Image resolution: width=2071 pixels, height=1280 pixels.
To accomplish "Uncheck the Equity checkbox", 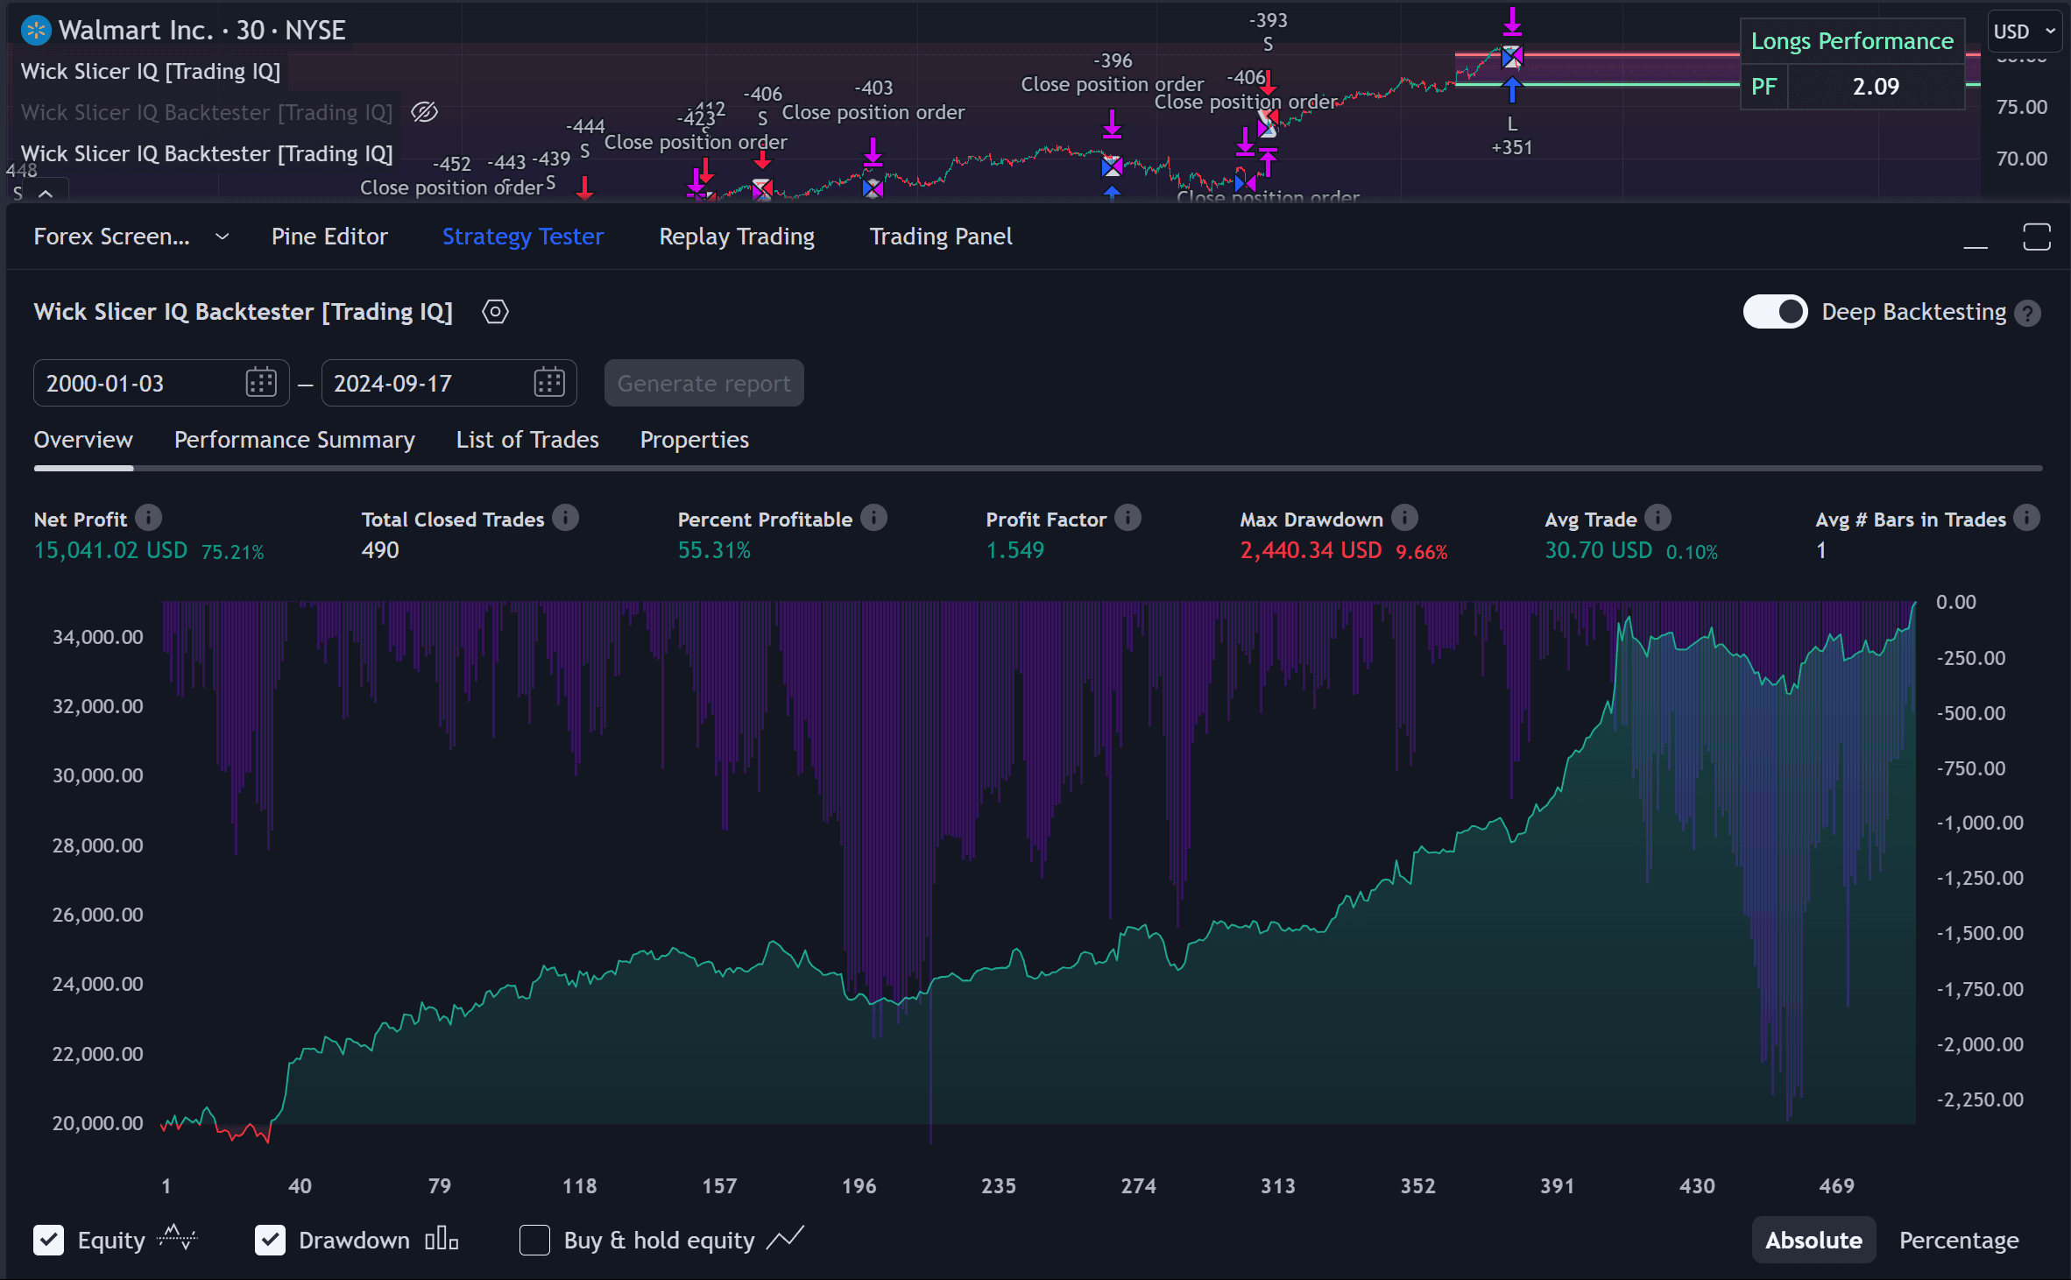I will click(49, 1240).
